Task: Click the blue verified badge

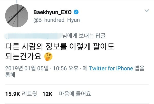Action: click(76, 12)
